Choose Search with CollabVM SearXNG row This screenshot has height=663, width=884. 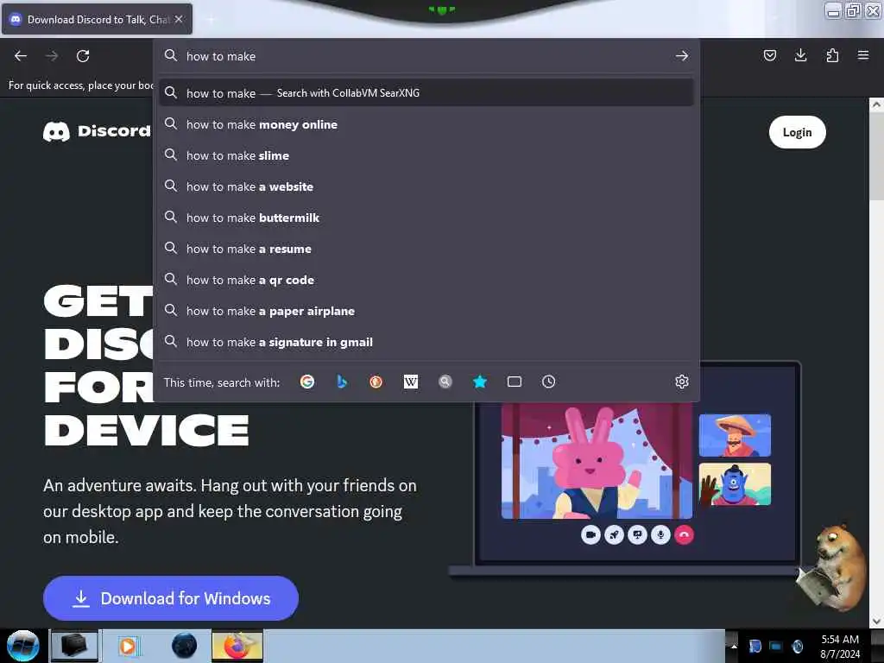coord(426,92)
